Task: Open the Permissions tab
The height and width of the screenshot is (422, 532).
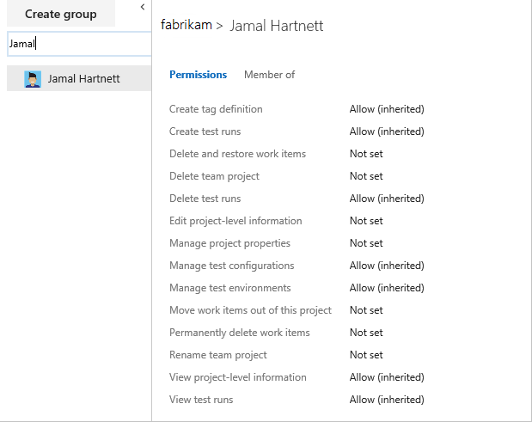Action: (x=198, y=75)
